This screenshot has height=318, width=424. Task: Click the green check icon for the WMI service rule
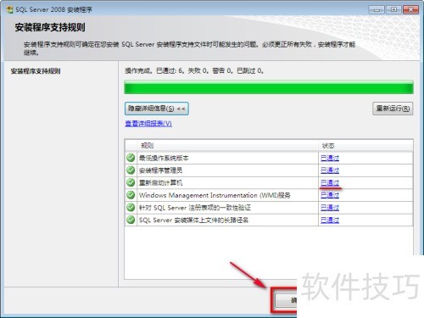click(131, 195)
